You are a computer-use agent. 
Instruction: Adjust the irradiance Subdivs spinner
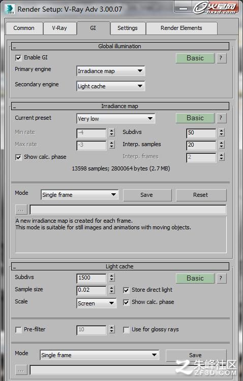[221, 133]
